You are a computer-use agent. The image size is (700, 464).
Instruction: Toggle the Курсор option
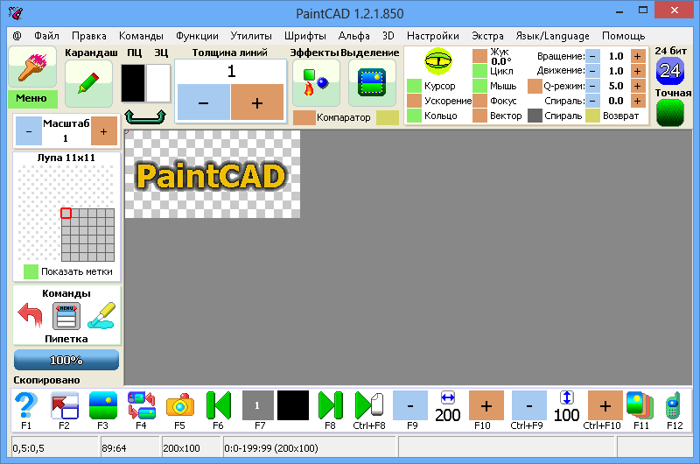pyautogui.click(x=414, y=86)
